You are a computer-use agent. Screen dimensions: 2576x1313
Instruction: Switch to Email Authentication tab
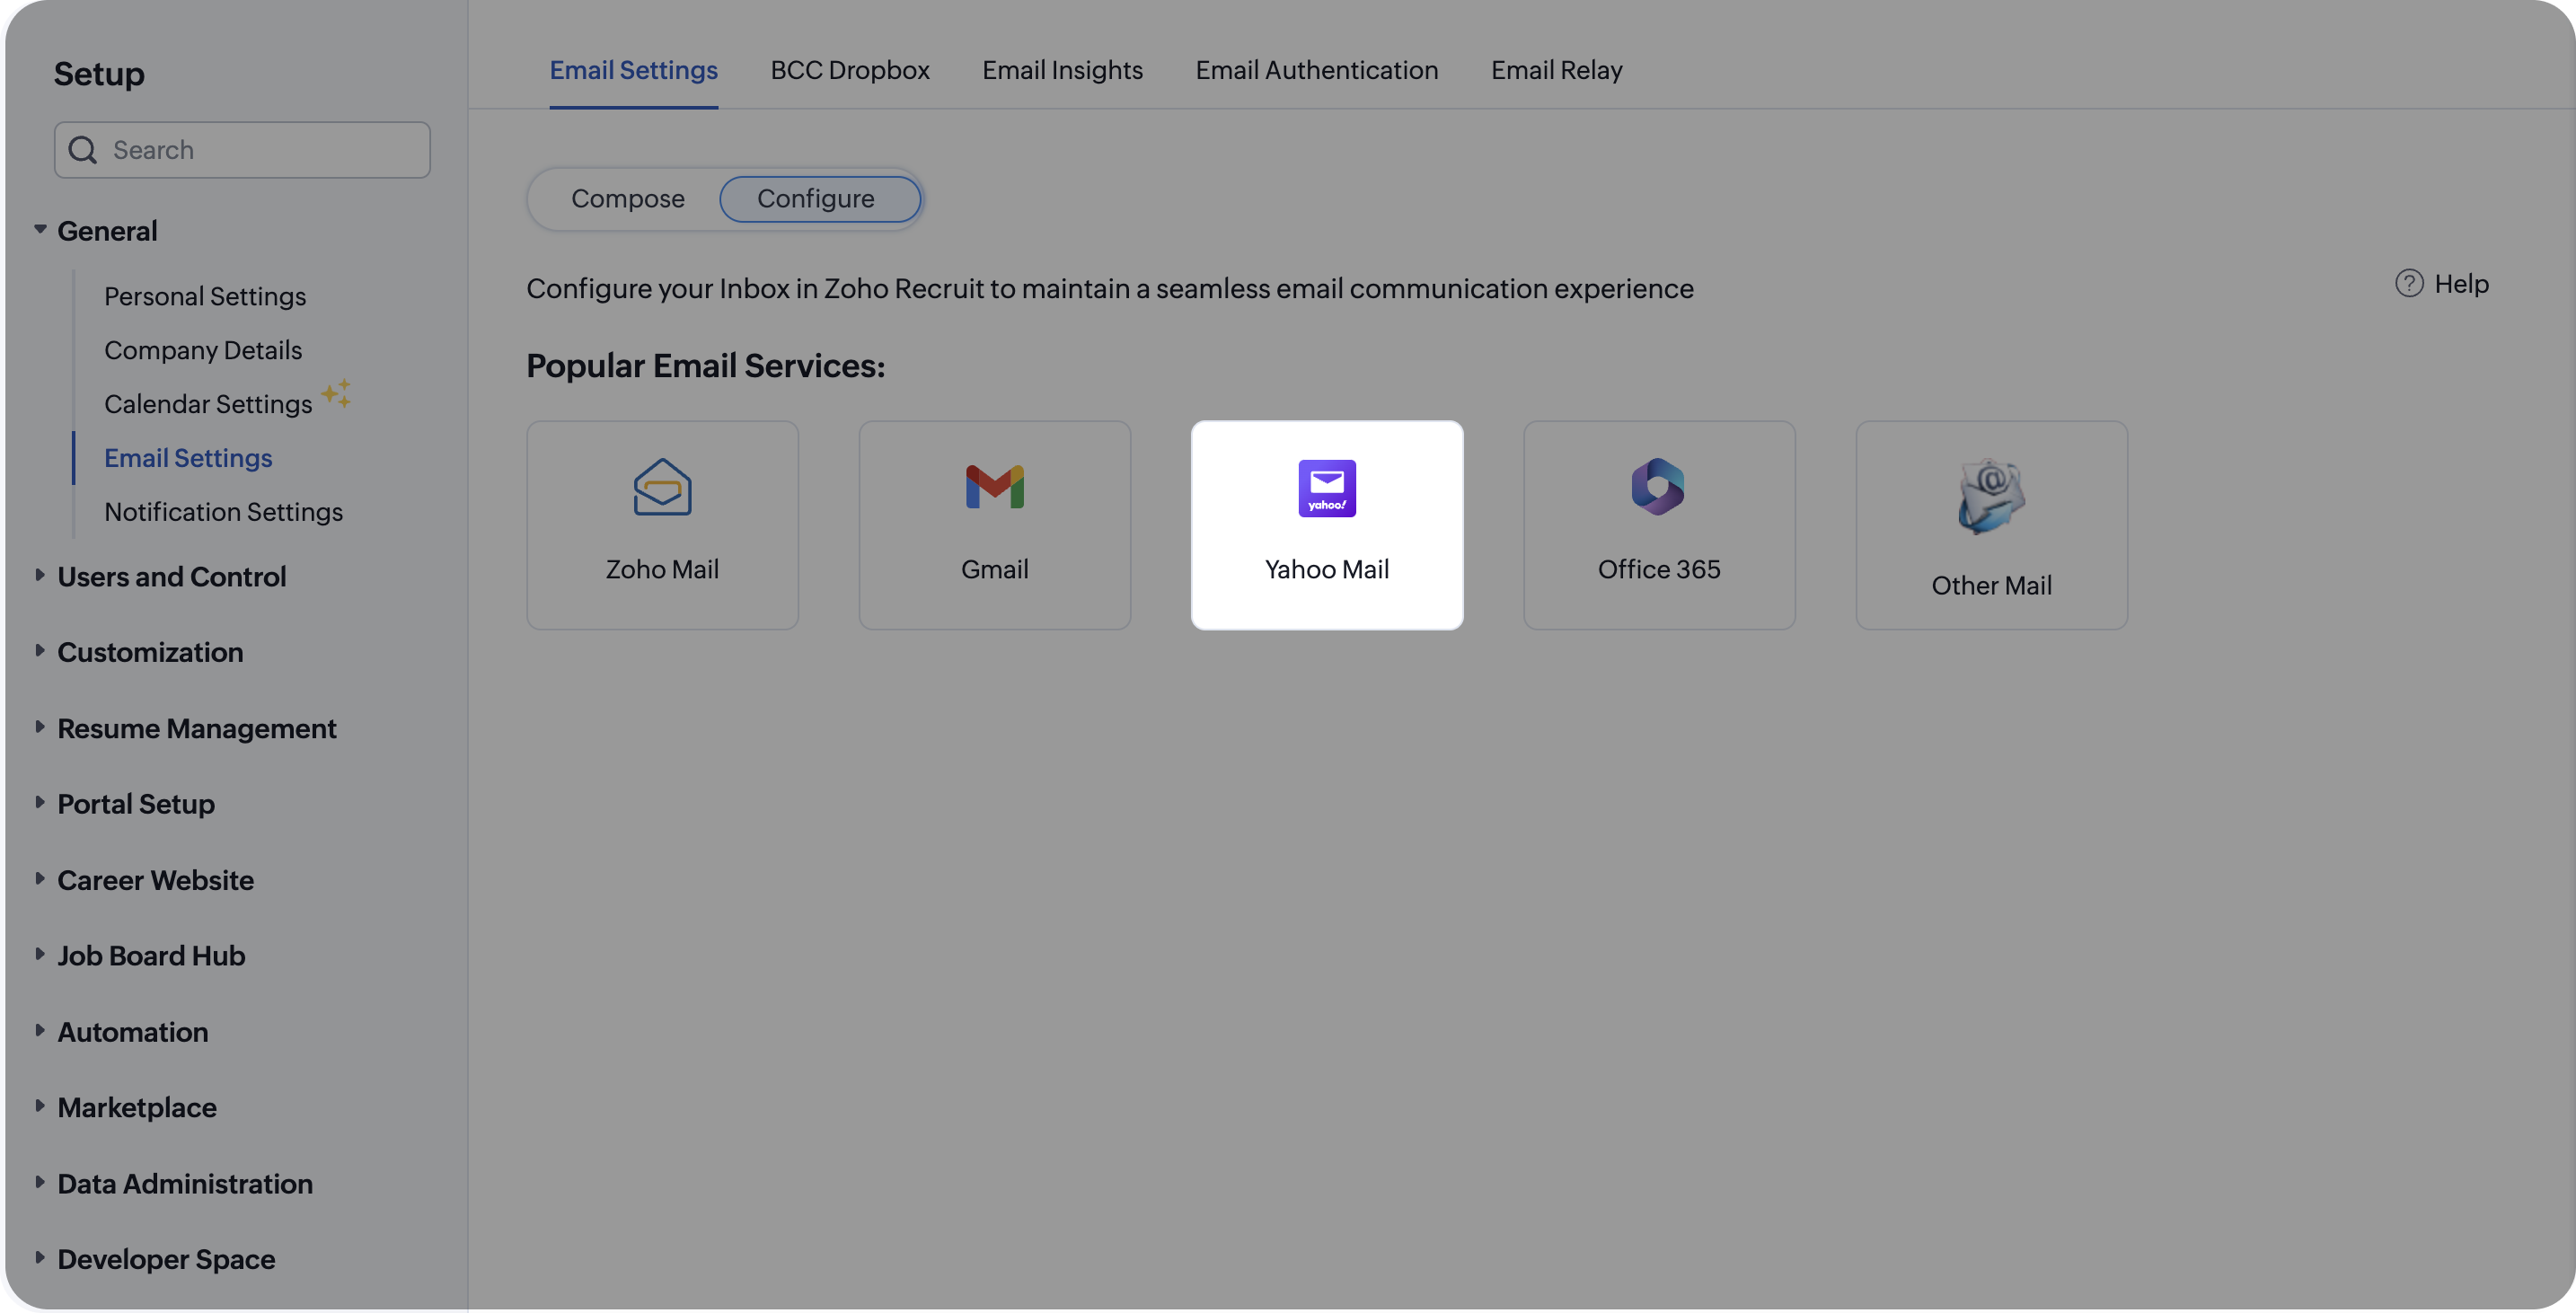pos(1316,70)
